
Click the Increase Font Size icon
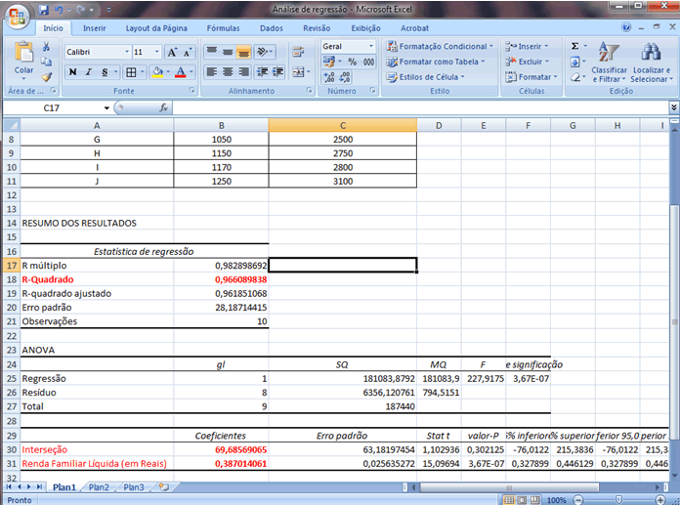click(x=173, y=52)
